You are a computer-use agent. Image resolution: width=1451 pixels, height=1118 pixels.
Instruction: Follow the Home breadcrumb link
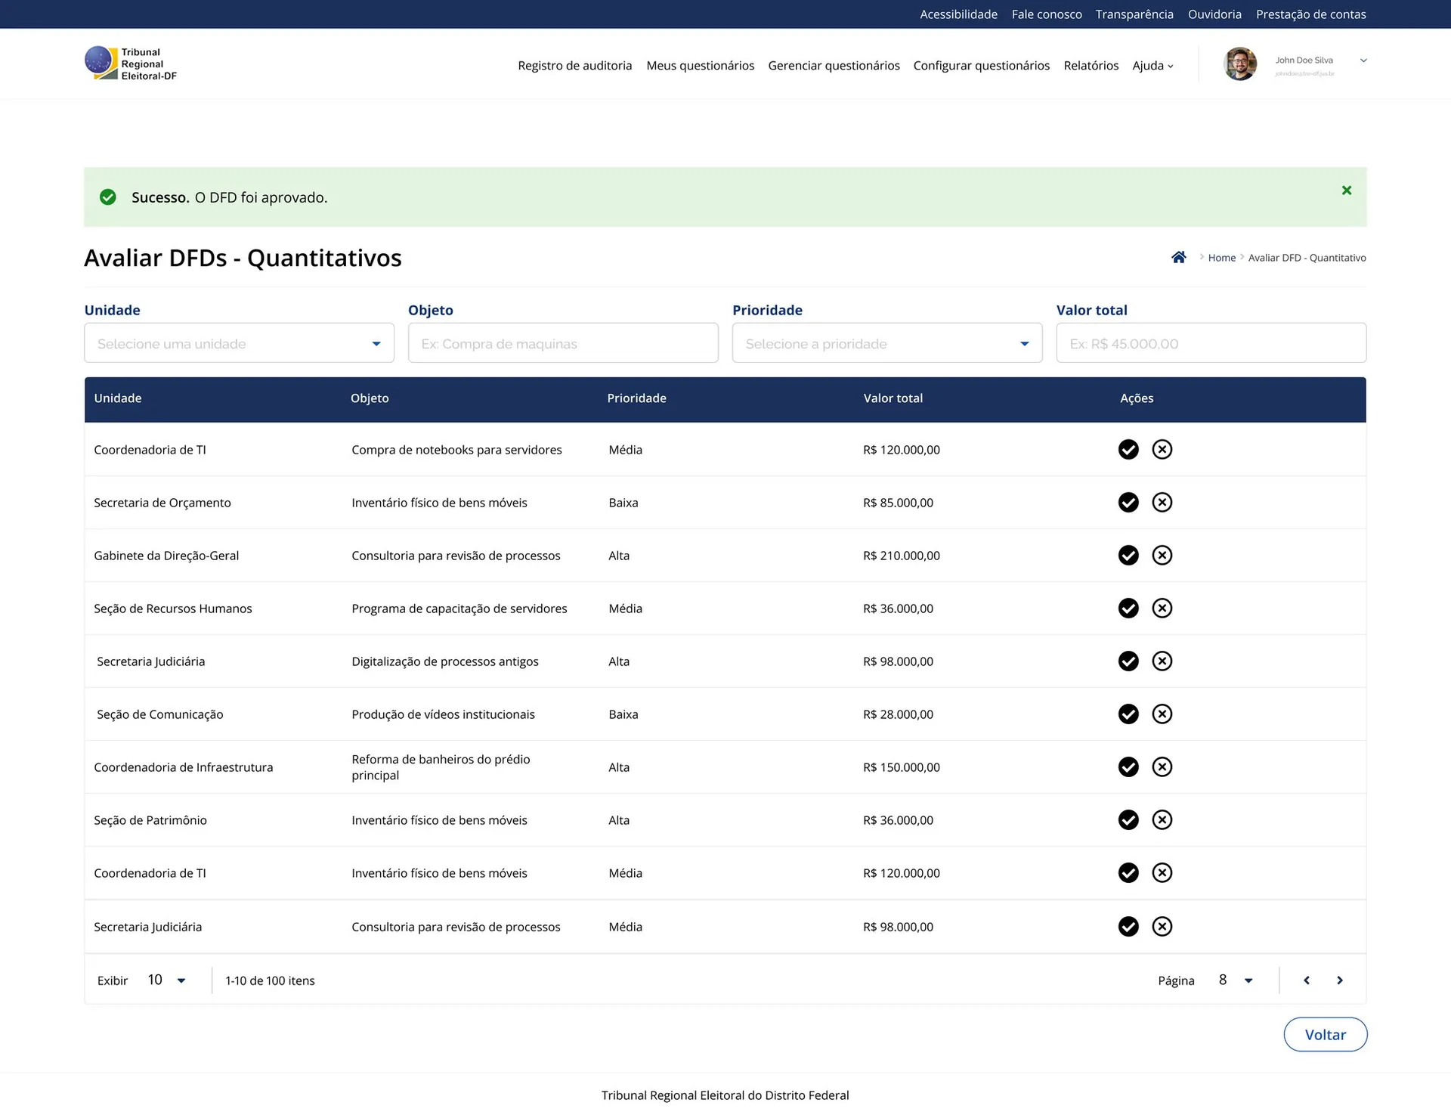click(1221, 258)
